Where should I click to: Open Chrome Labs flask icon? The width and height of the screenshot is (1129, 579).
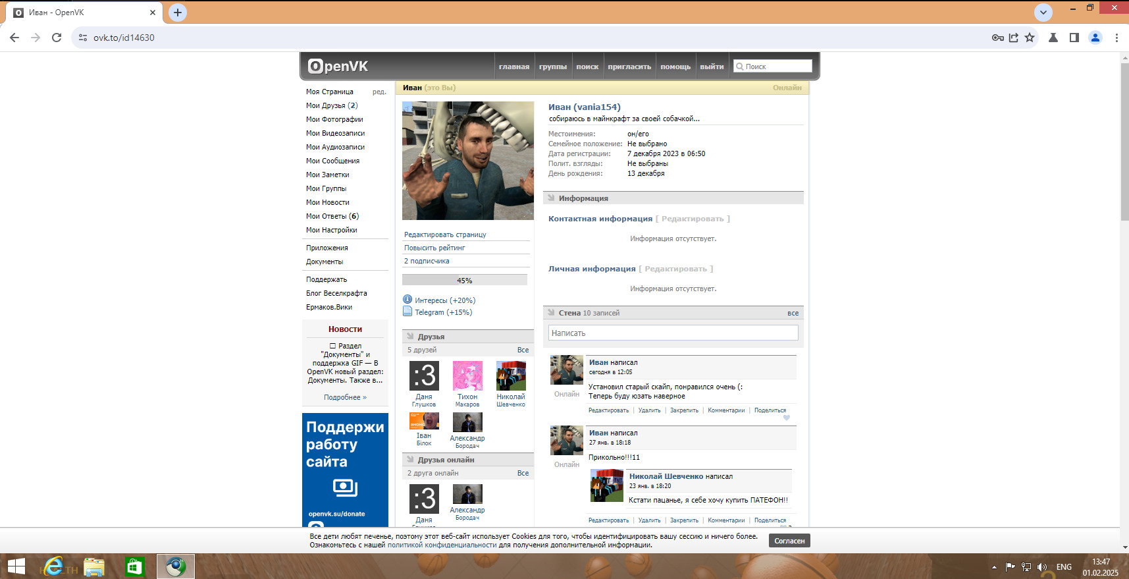1053,38
